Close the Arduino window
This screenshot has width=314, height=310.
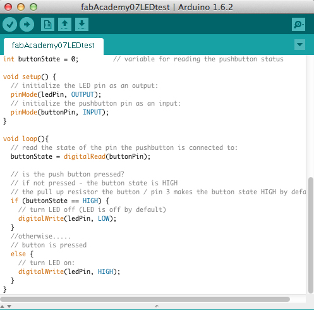(x=8, y=7)
